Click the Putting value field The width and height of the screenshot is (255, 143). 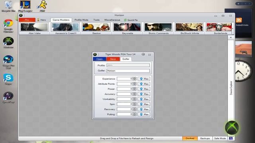pos(125,114)
